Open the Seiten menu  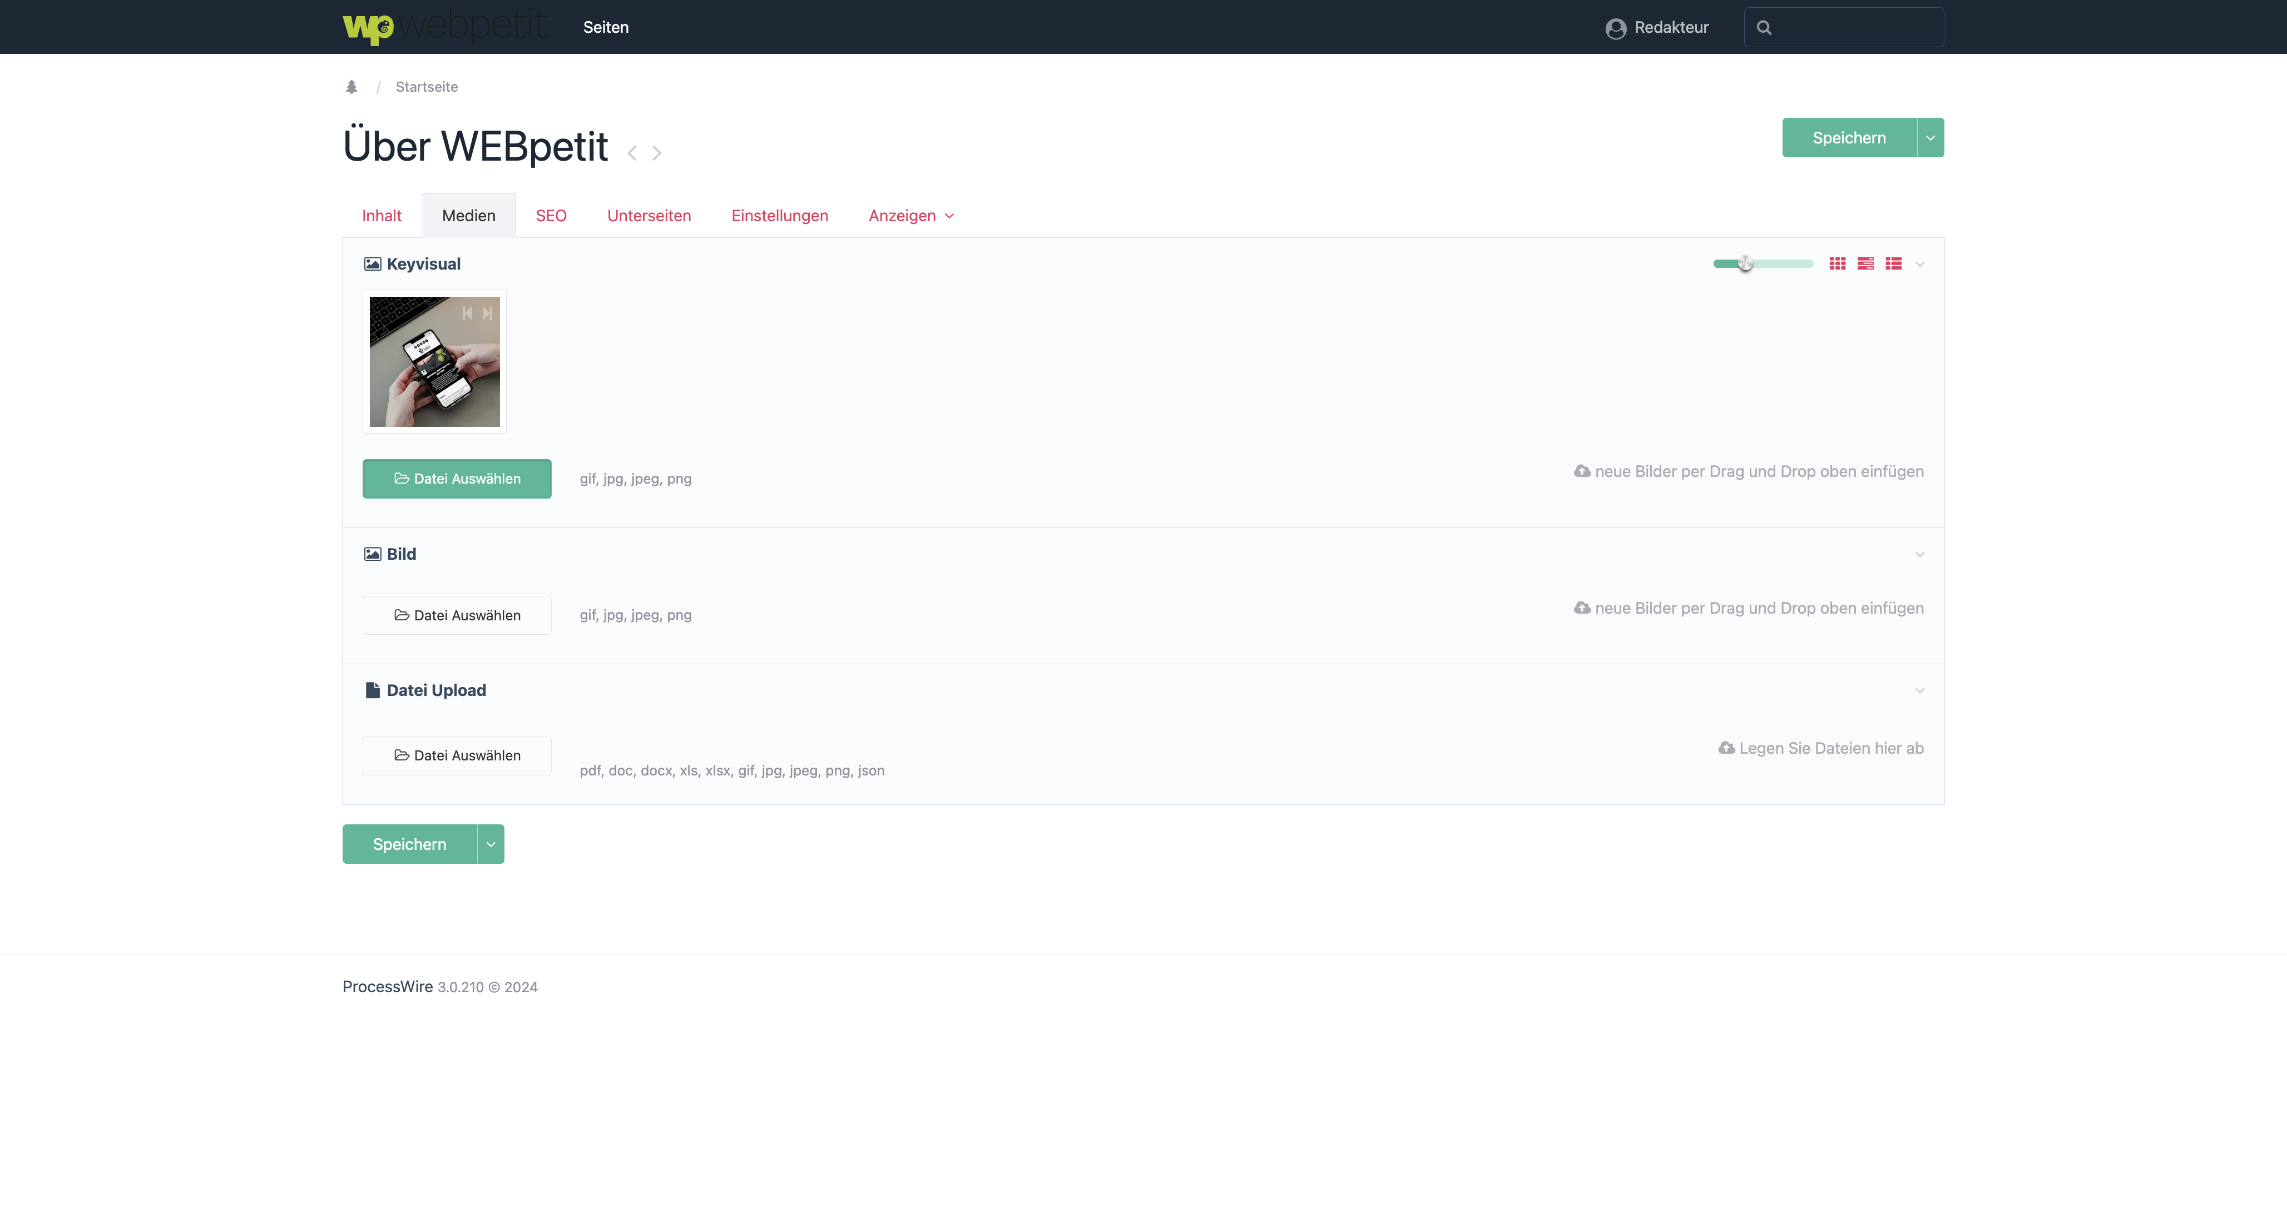pos(606,28)
